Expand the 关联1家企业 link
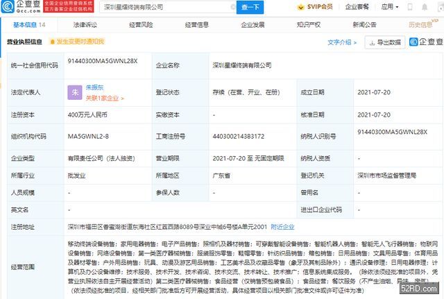The height and width of the screenshot is (299, 444). [x=105, y=96]
